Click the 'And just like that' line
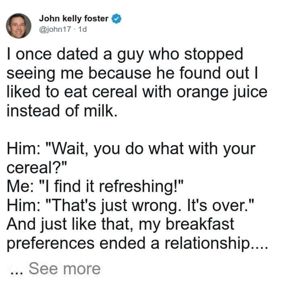282x282 pixels. coord(120,224)
